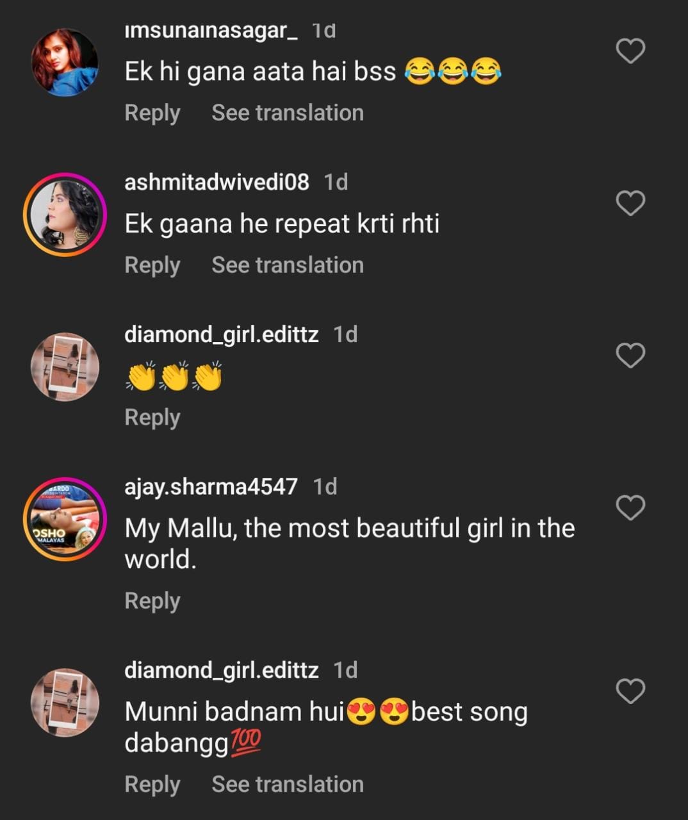This screenshot has height=820, width=688.
Task: See translation for Munni badnam hui comment
Action: click(288, 784)
